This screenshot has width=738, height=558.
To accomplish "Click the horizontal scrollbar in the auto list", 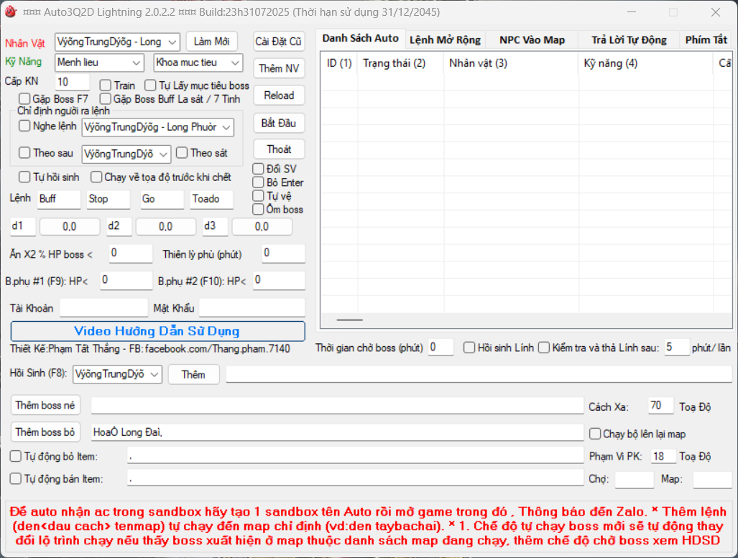I will coord(350,320).
